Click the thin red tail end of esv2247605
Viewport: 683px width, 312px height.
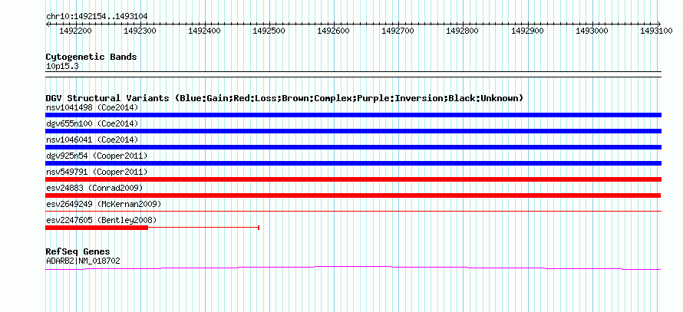coord(259,228)
